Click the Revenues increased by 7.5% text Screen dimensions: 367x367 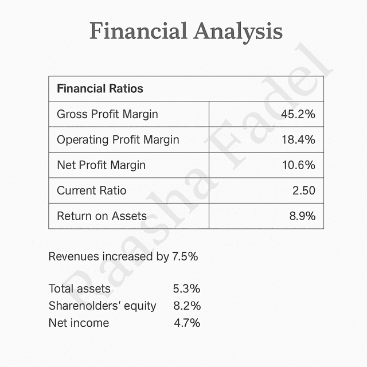pos(123,256)
